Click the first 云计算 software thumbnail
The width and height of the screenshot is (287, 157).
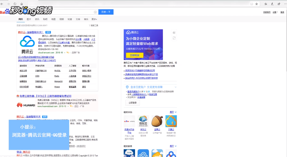point(129,153)
